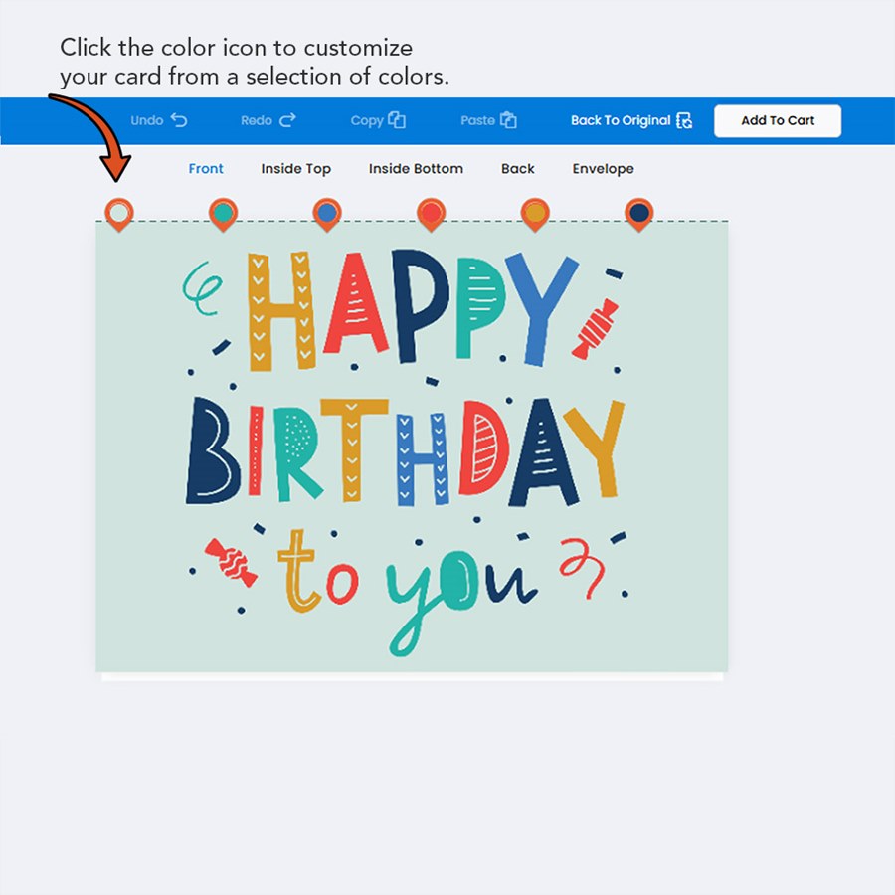Click the Happy Birthday card preview

pyautogui.click(x=412, y=447)
